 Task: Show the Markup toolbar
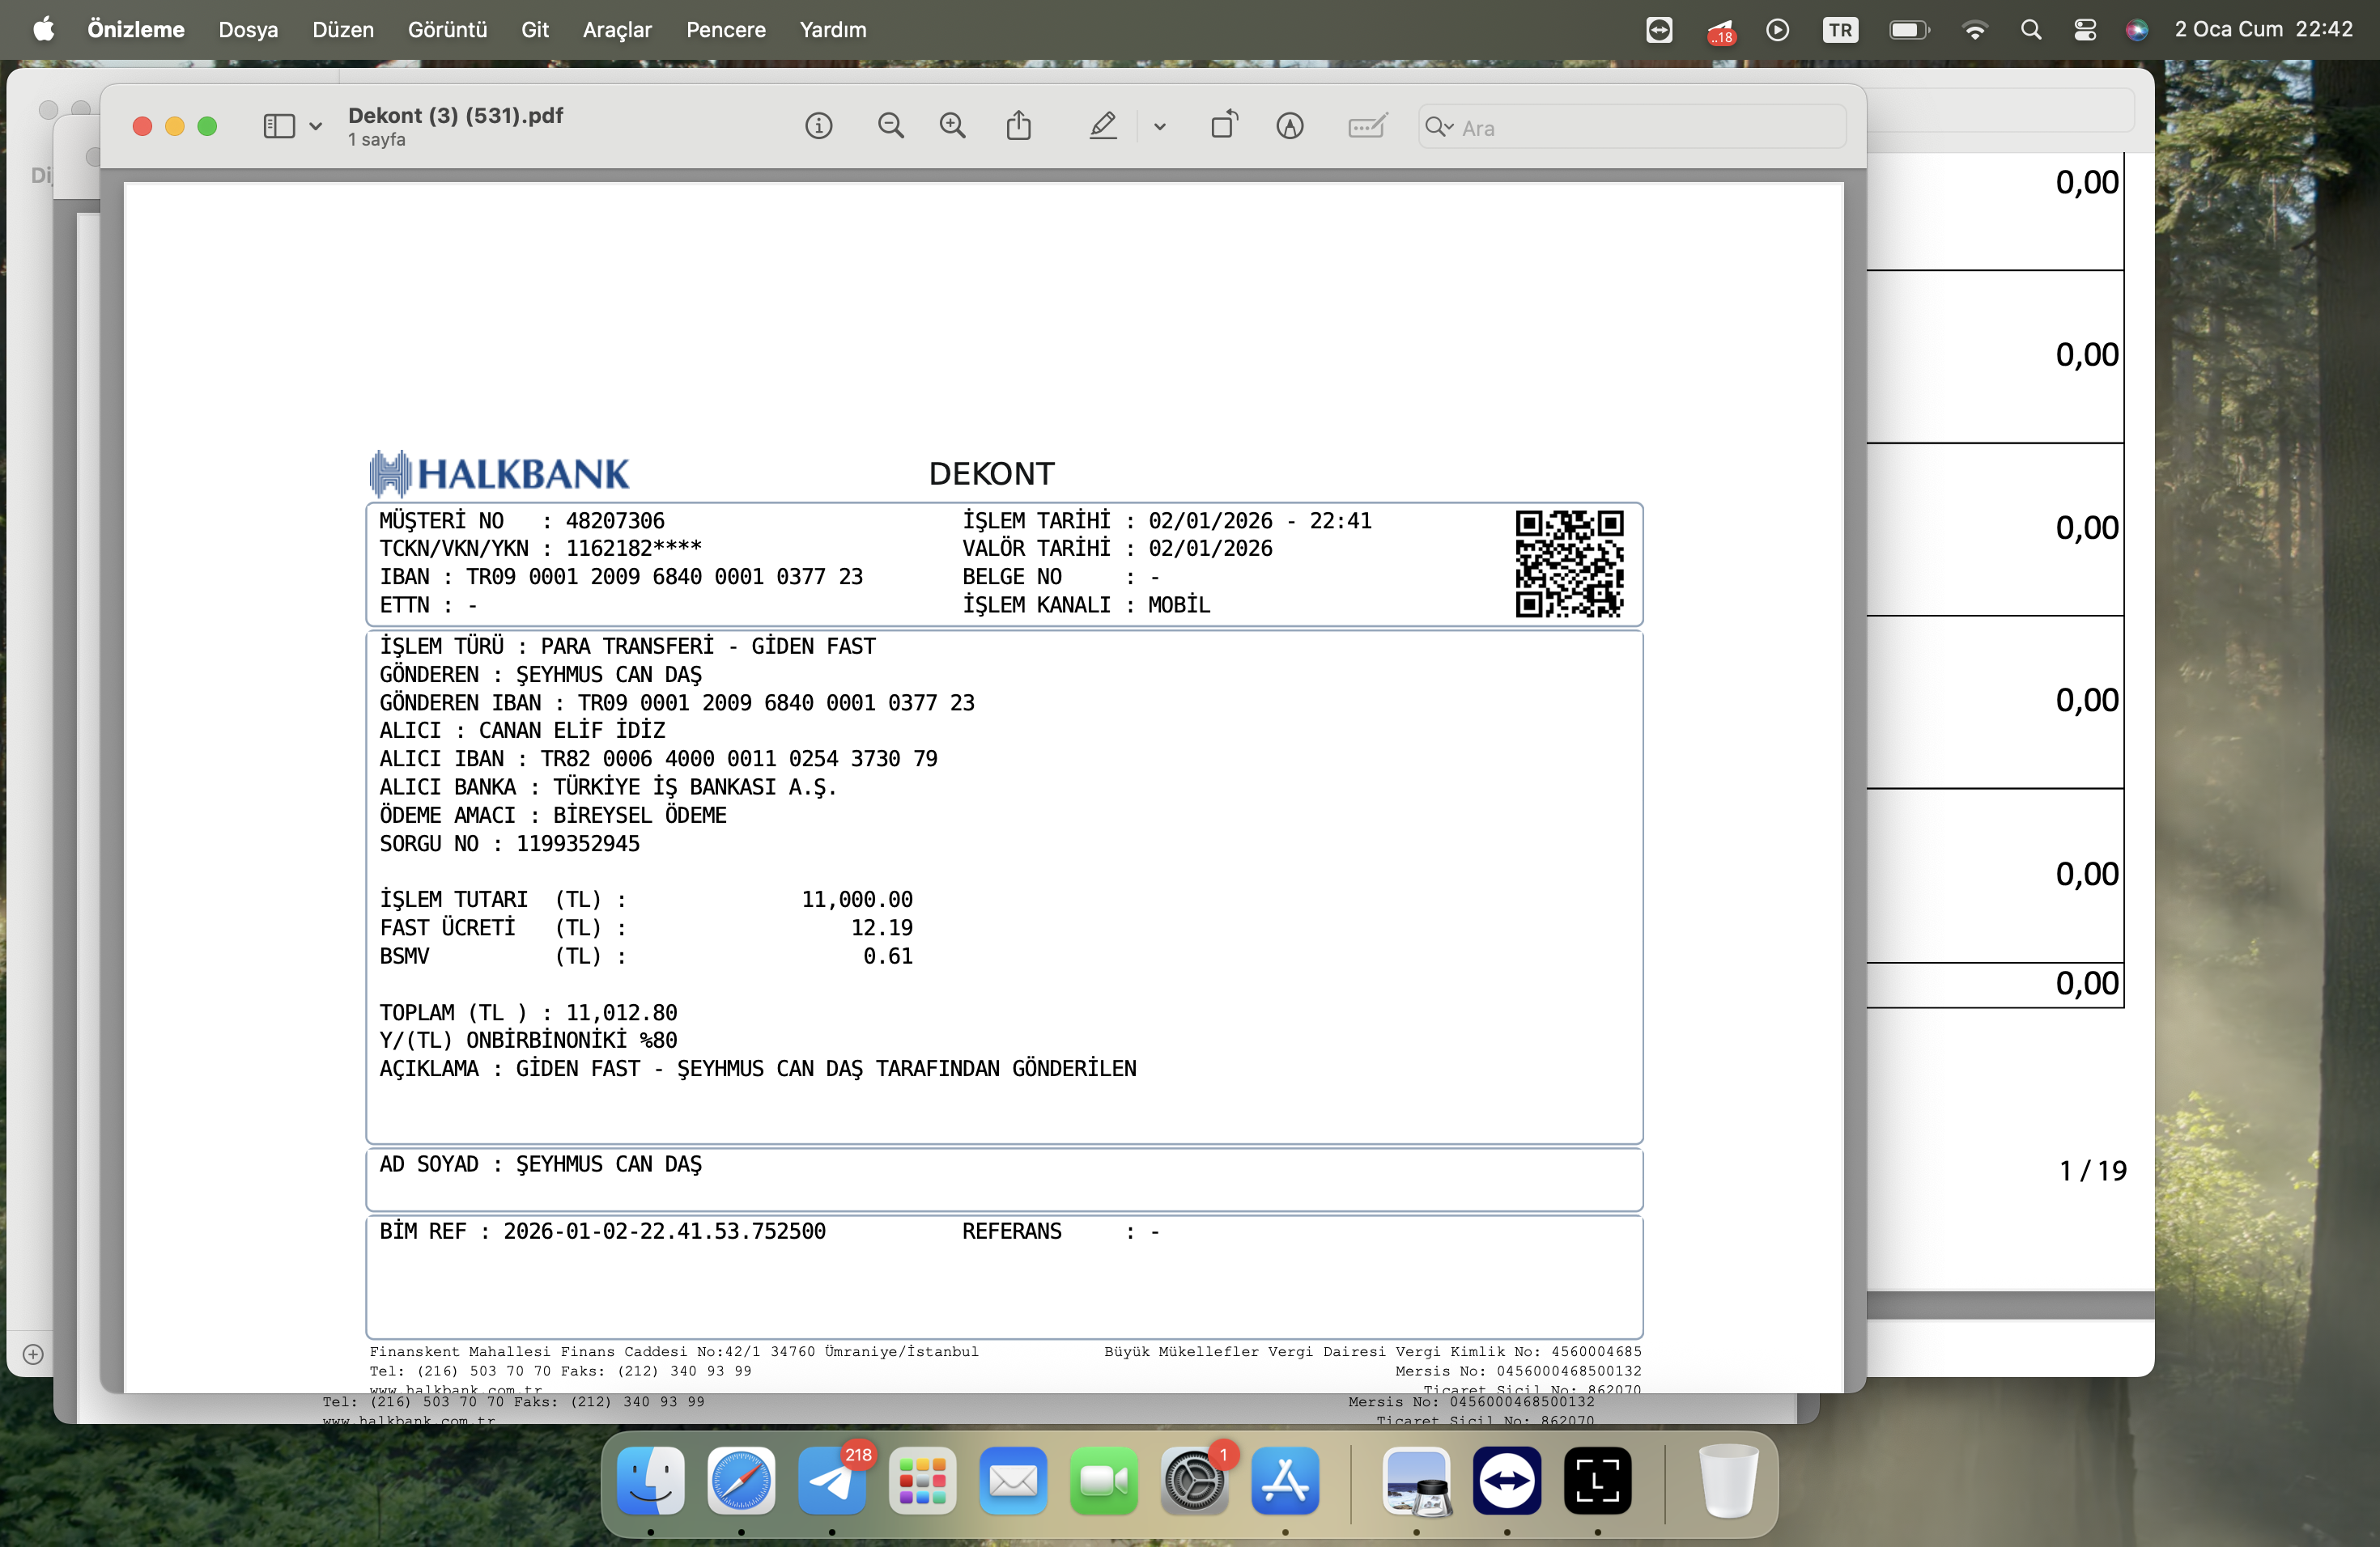coord(1290,126)
